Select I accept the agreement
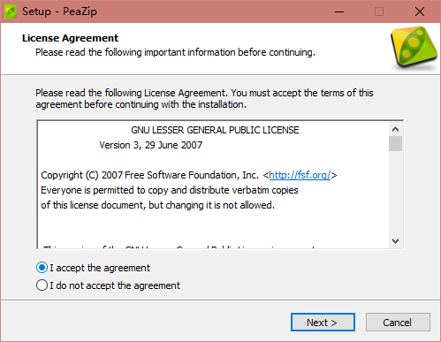 (93, 268)
